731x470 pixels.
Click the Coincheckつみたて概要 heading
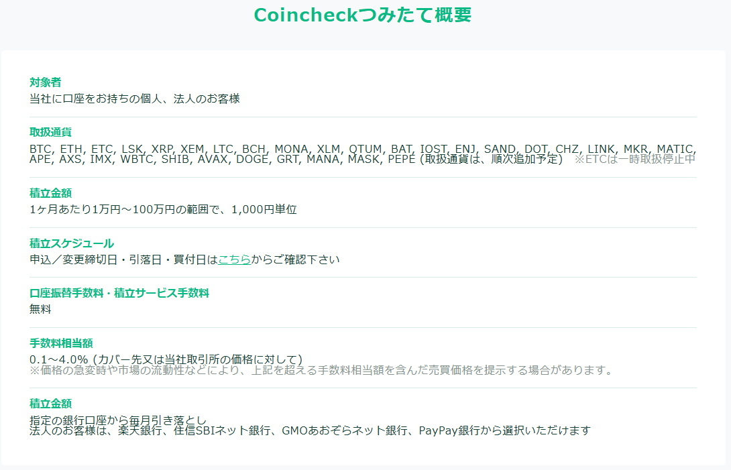pyautogui.click(x=363, y=15)
